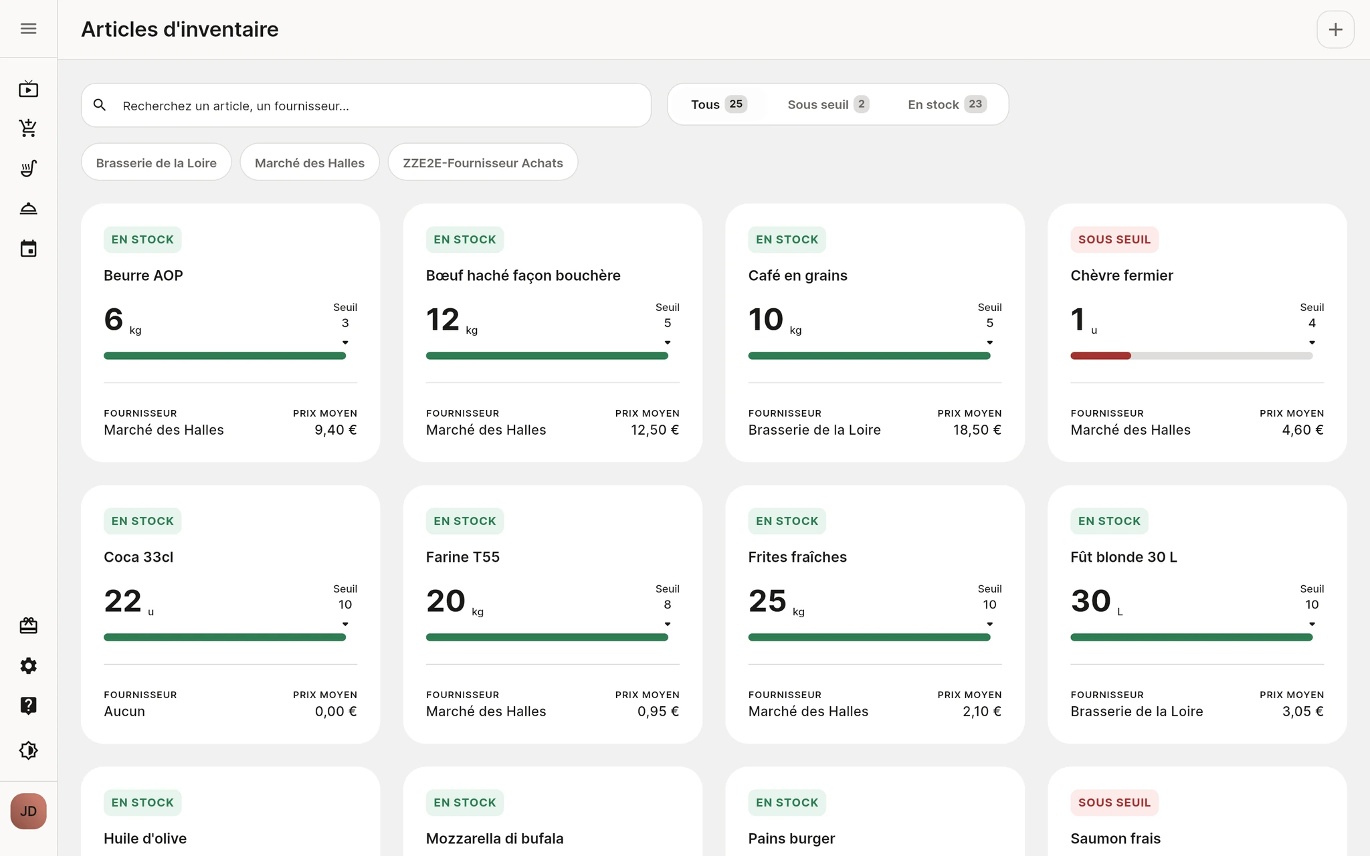Click threshold marker arrow on Coca 33cl
Screen dimensions: 1370x856
(x=345, y=624)
